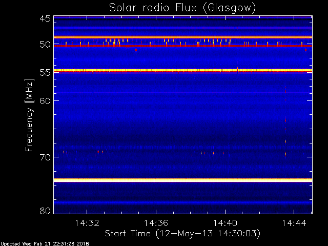Screen dimensions: 328x246
Task: Click the y-axis tick label "55"
Action: 45,73
